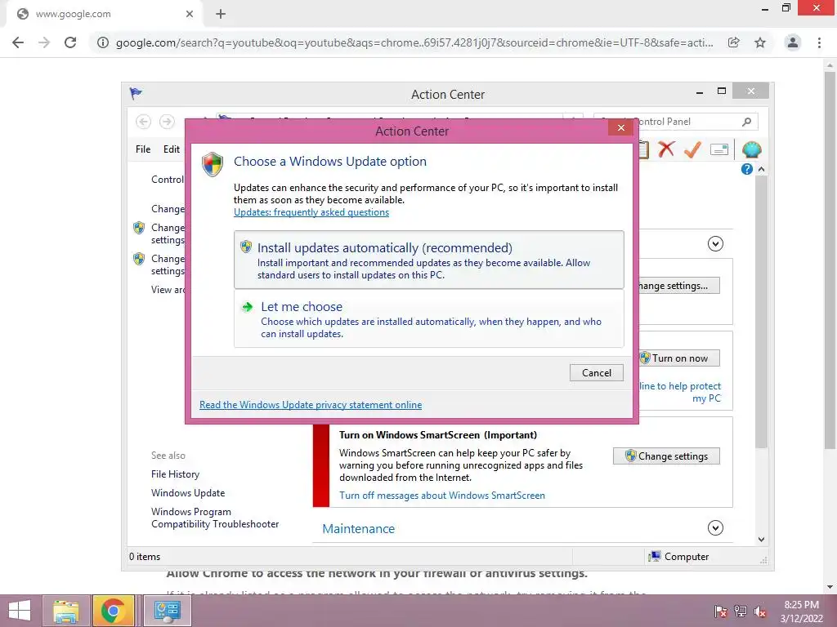This screenshot has height=627, width=837.
Task: Open the Windows Update privacy statement link
Action: (311, 405)
